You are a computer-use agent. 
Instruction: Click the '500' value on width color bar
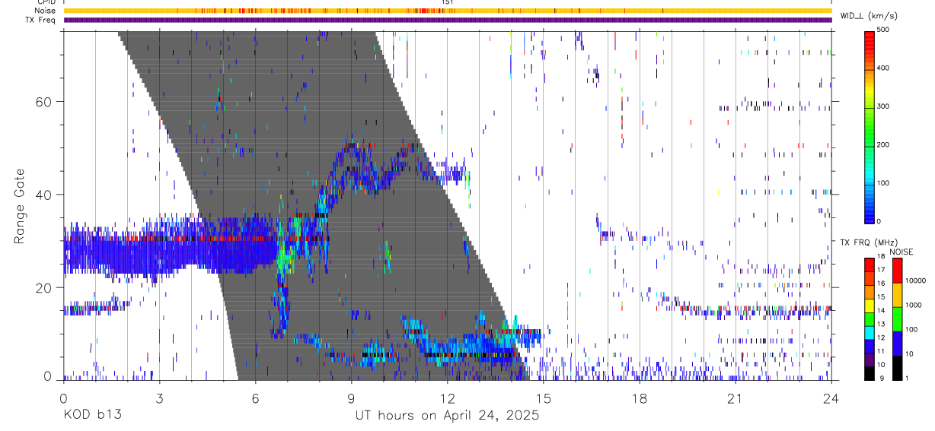[x=883, y=30]
